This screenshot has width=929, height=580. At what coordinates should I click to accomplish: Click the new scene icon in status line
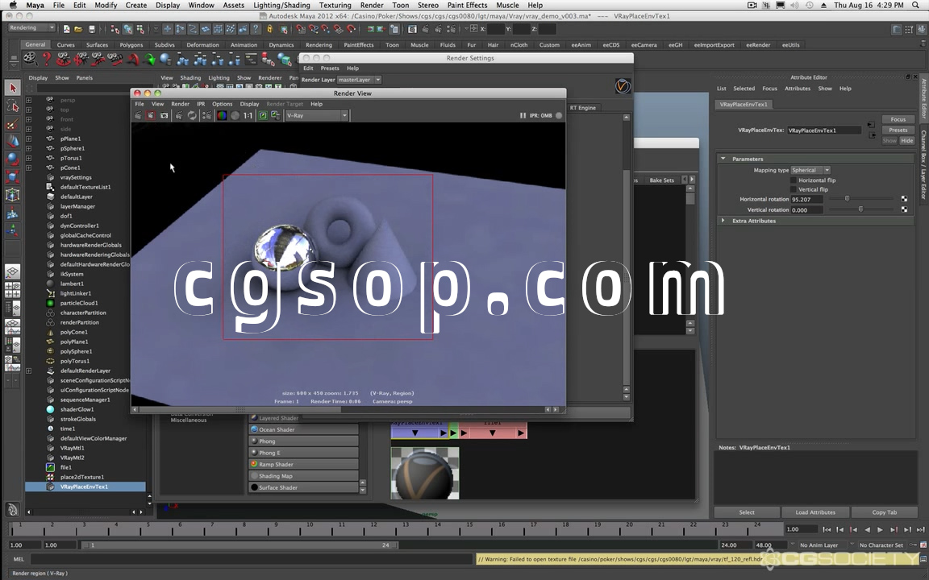pyautogui.click(x=66, y=28)
